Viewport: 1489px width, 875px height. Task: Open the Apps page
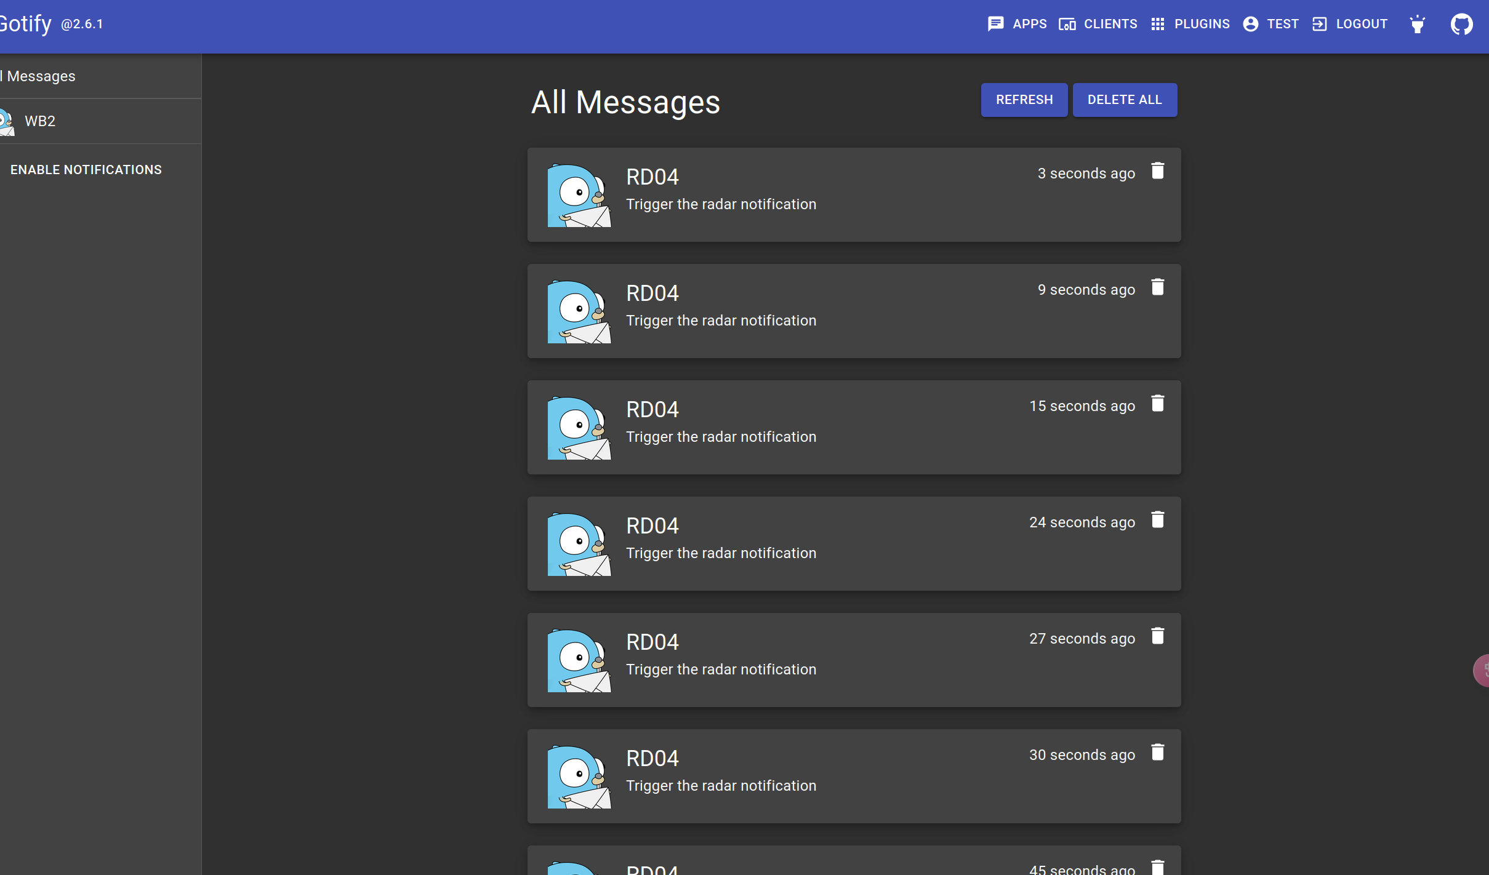pos(1017,24)
